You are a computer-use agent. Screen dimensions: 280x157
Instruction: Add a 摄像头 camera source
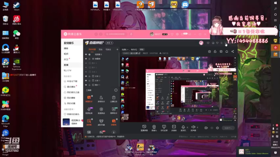(x=154, y=128)
